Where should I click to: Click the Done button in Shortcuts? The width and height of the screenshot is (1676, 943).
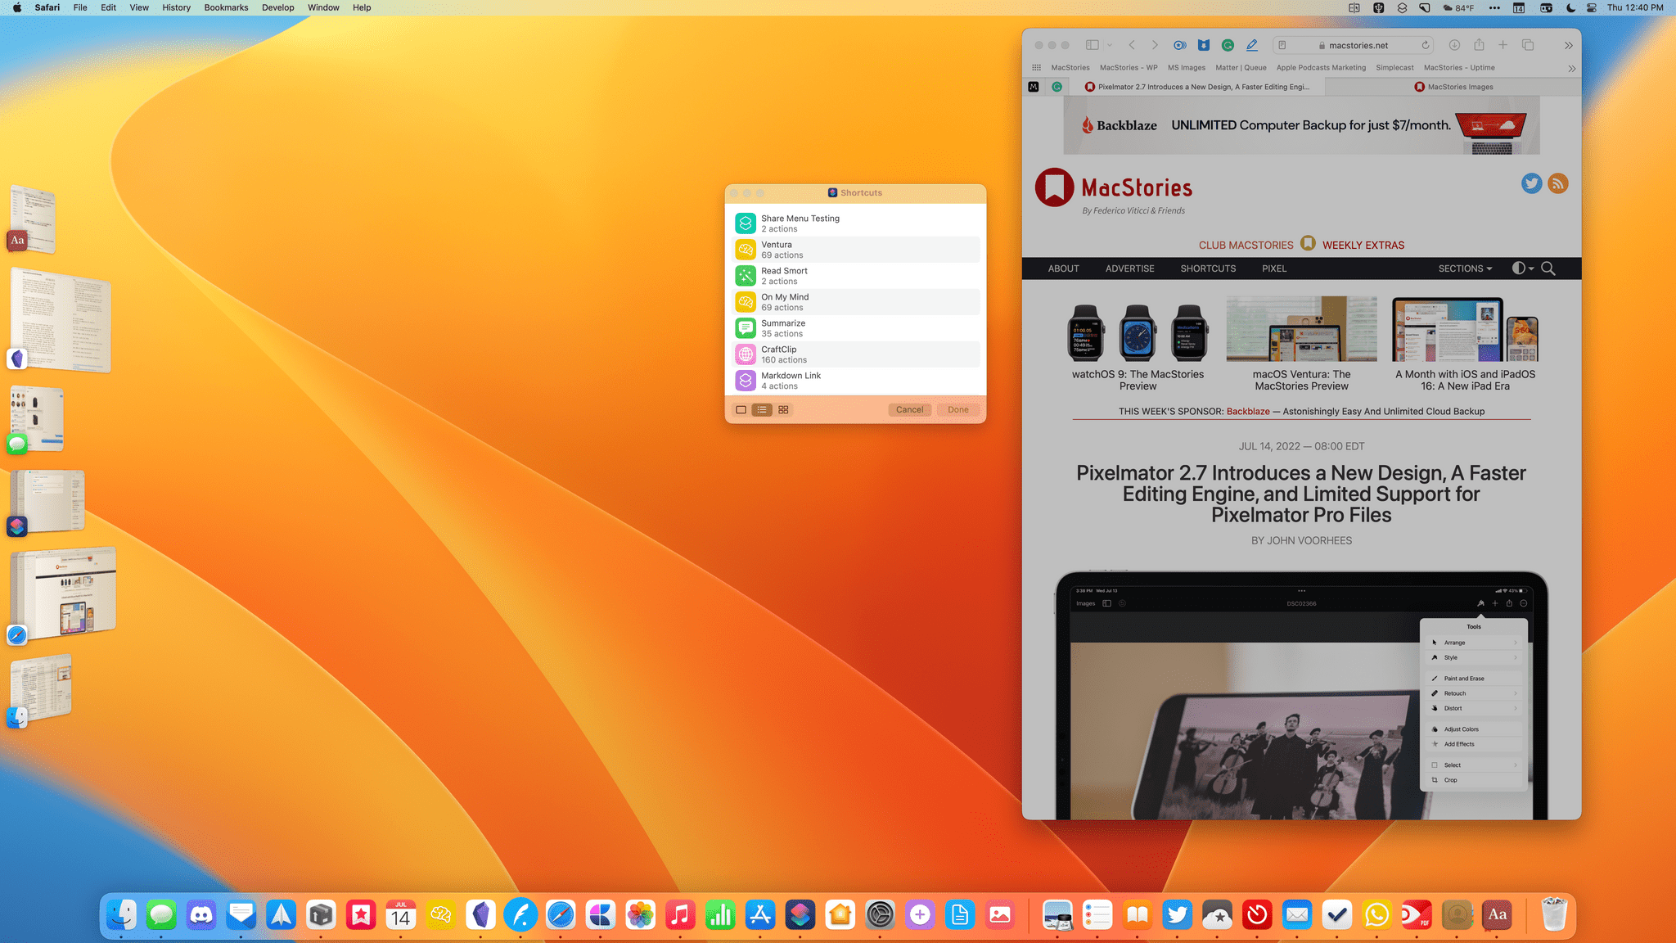click(x=957, y=408)
